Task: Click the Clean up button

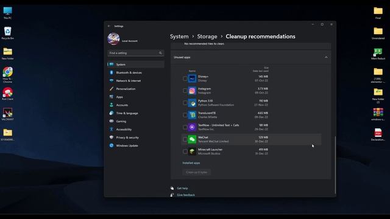Action: (196, 172)
